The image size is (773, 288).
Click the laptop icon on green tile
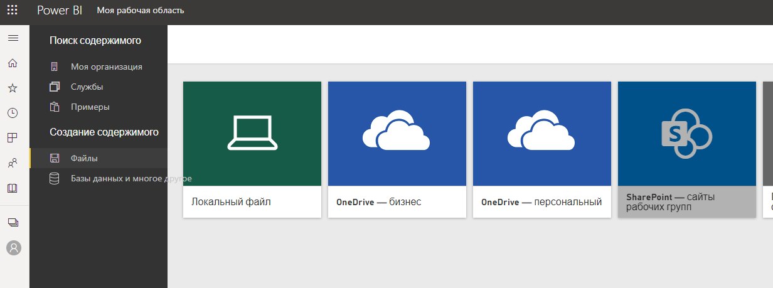point(252,133)
